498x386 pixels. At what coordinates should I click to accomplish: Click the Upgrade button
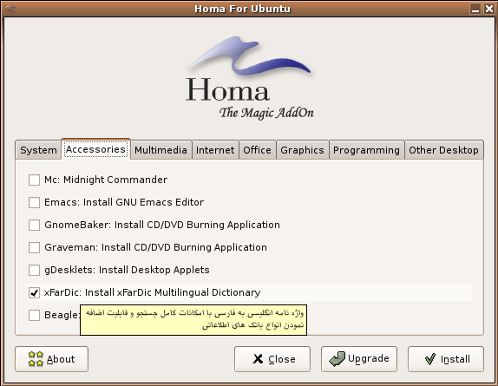pyautogui.click(x=359, y=359)
